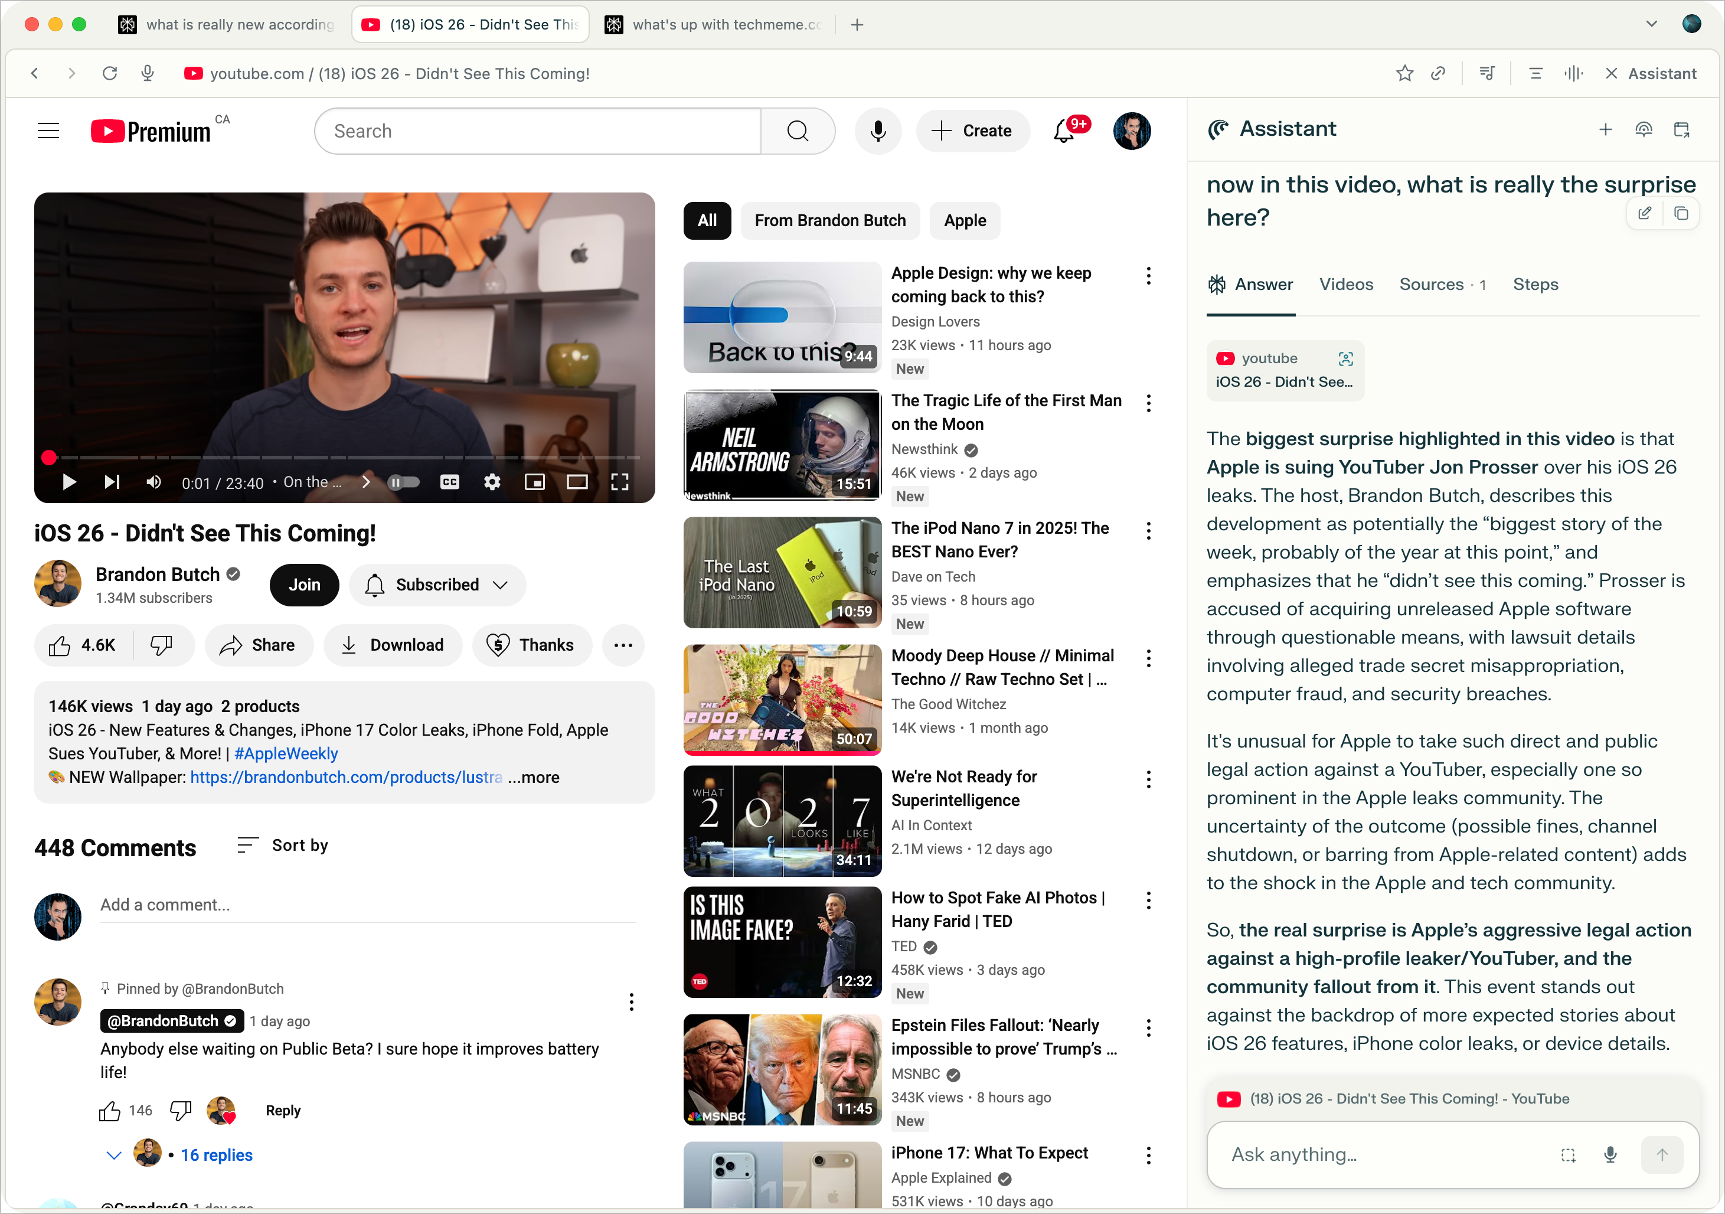Click Join channel button
Image resolution: width=1725 pixels, height=1214 pixels.
[x=304, y=585]
